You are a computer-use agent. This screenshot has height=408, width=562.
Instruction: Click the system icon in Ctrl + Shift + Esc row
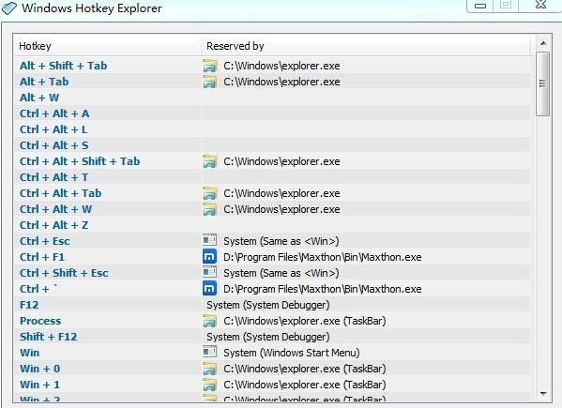click(209, 272)
